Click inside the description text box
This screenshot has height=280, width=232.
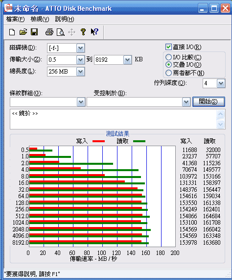[x=114, y=119]
